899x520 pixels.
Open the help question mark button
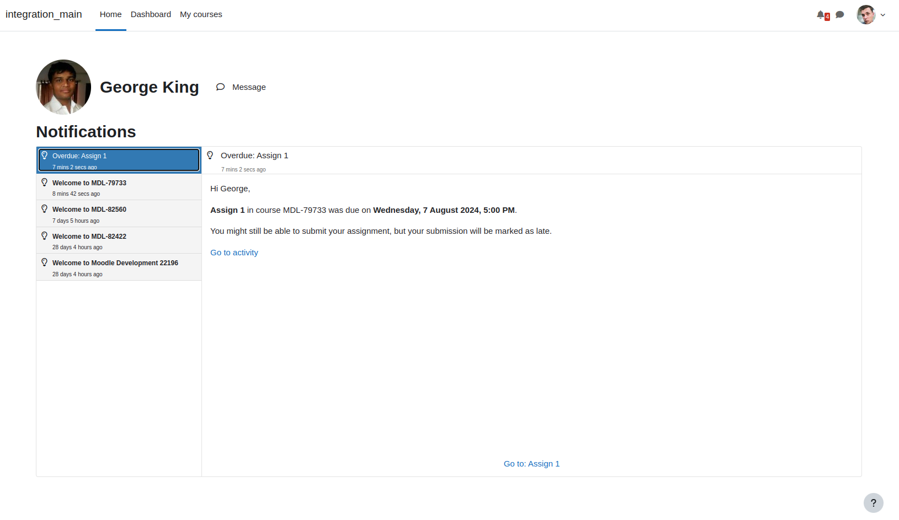[x=874, y=503]
